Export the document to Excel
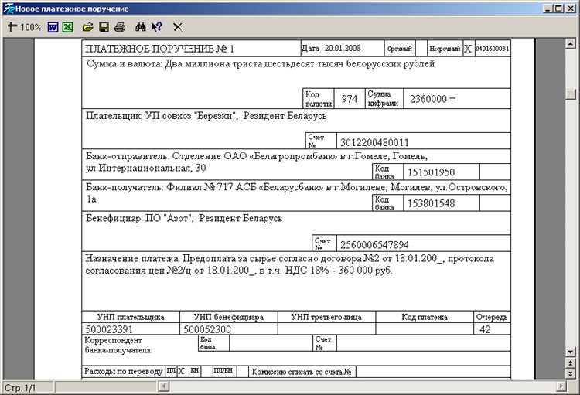 [67, 27]
